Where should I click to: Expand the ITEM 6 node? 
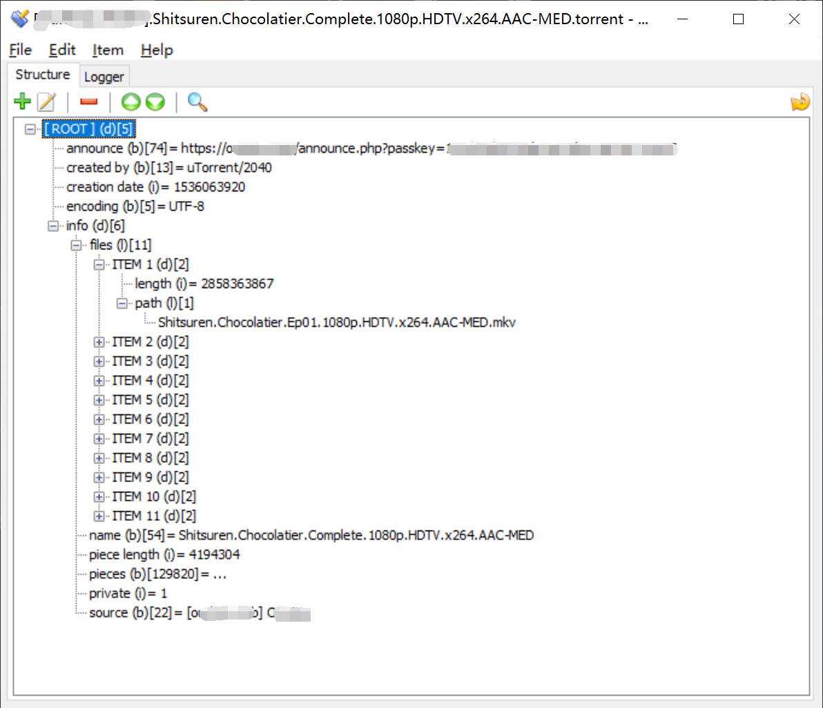click(x=99, y=420)
